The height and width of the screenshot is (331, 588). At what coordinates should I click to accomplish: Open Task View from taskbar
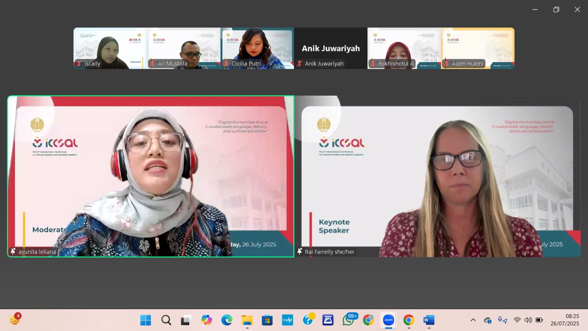[x=186, y=320]
